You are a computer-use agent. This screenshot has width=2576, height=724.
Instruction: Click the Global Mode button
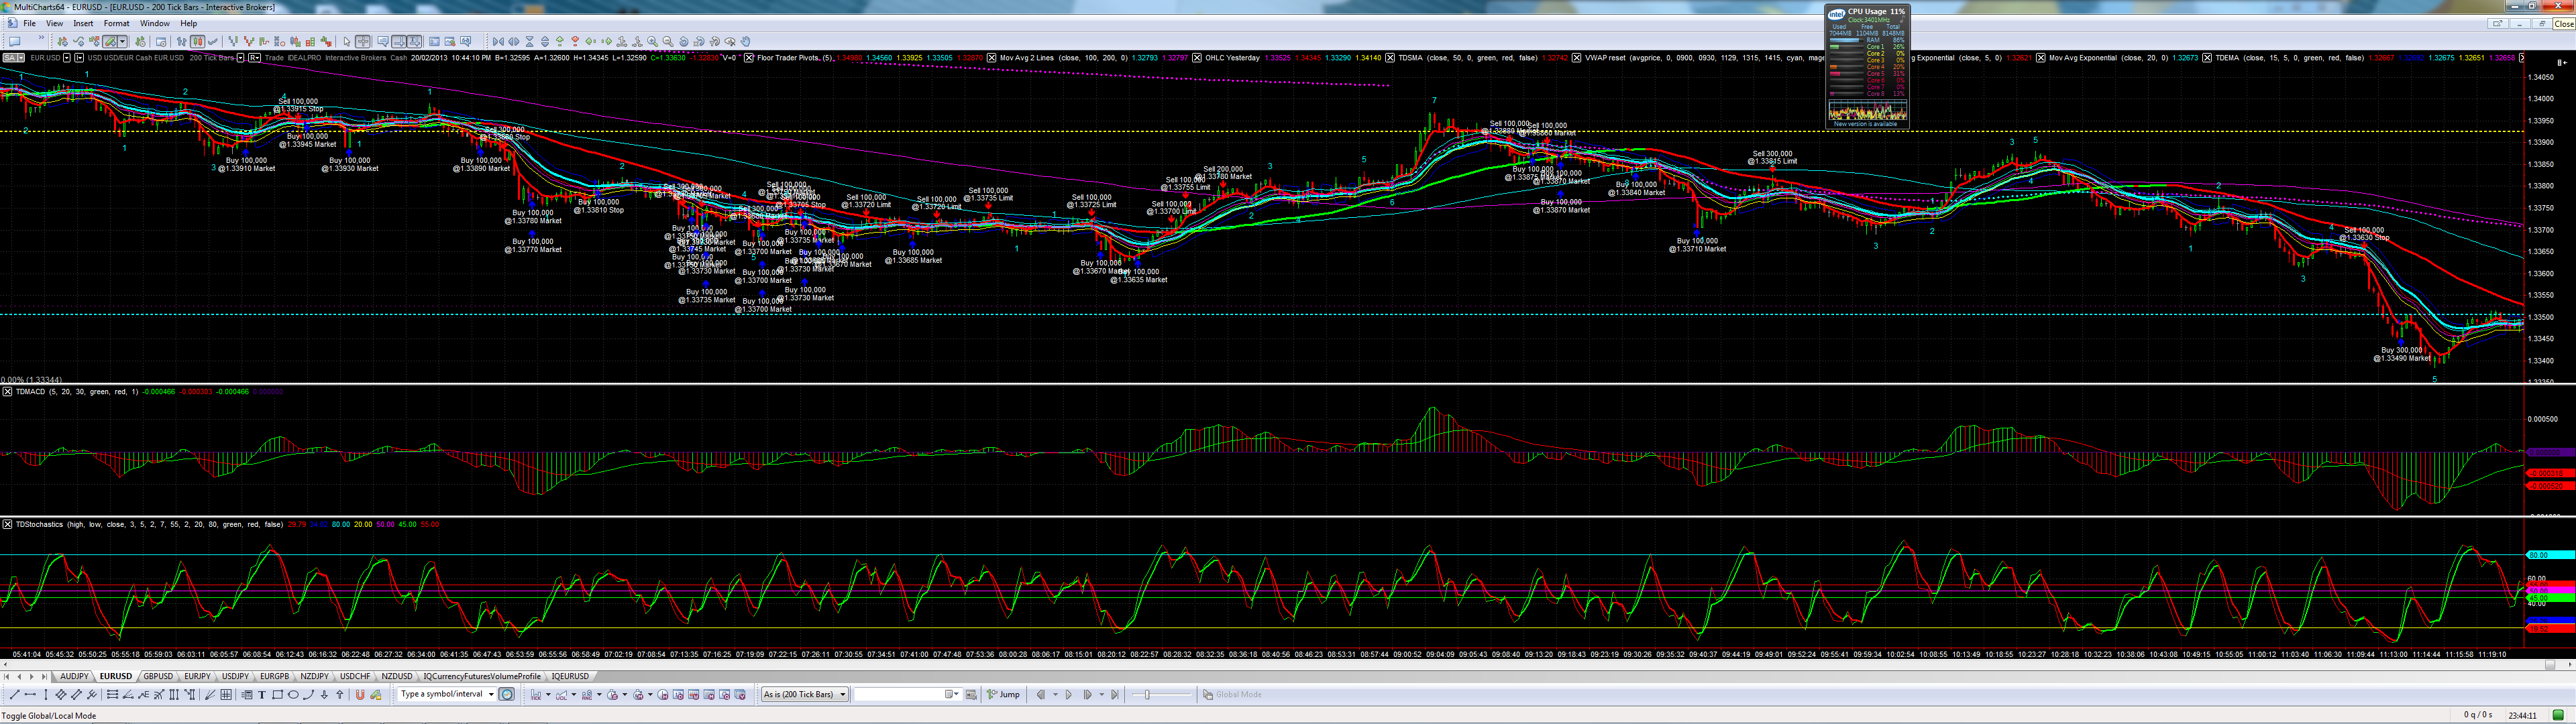pyautogui.click(x=1232, y=694)
